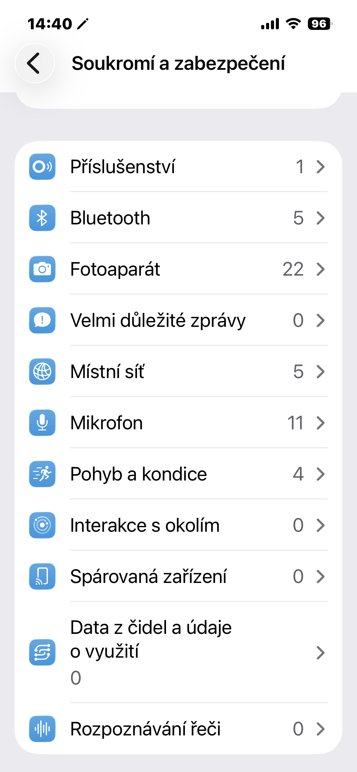Tap the Mikrofon microphone icon
The height and width of the screenshot is (772, 357).
pos(42,423)
